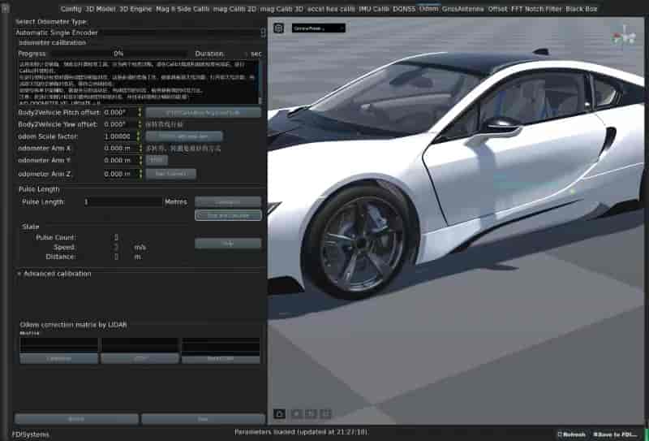Click last small icon in viewport's bottom row
Screen dimensions: 649x441
325,414
